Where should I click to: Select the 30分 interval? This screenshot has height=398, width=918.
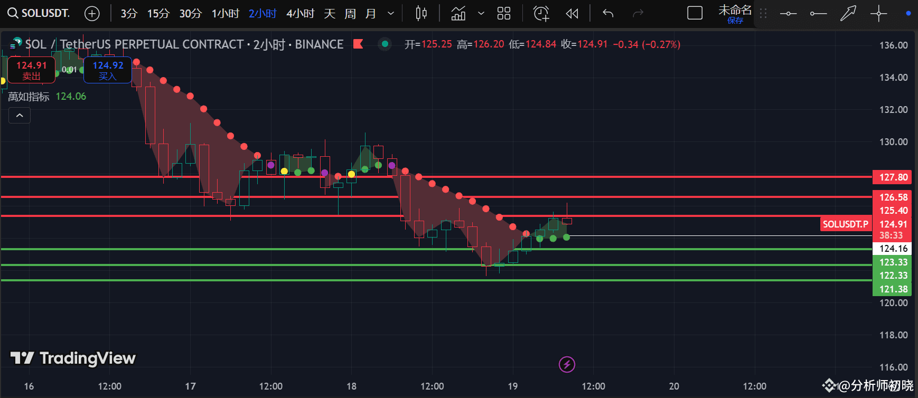tap(191, 13)
